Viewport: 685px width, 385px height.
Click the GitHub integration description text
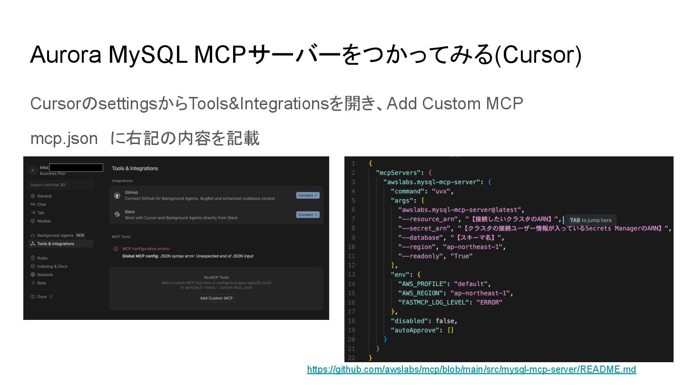tap(200, 199)
